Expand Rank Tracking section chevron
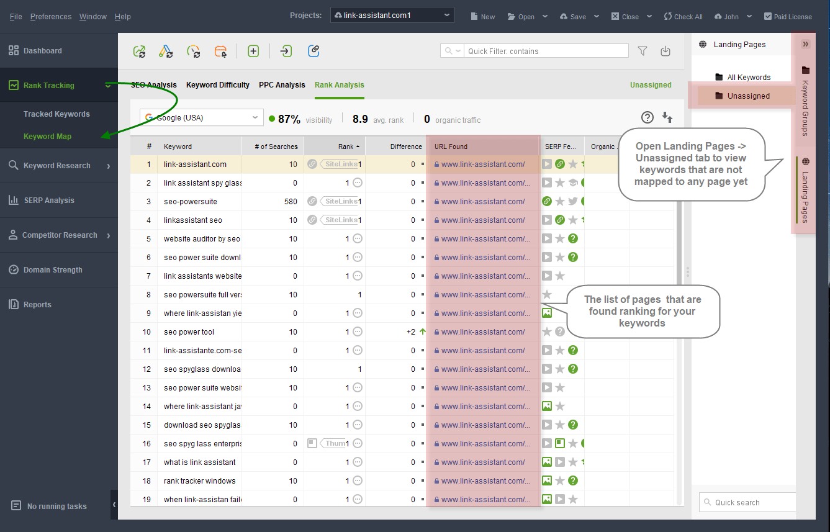This screenshot has height=532, width=830. click(x=108, y=86)
